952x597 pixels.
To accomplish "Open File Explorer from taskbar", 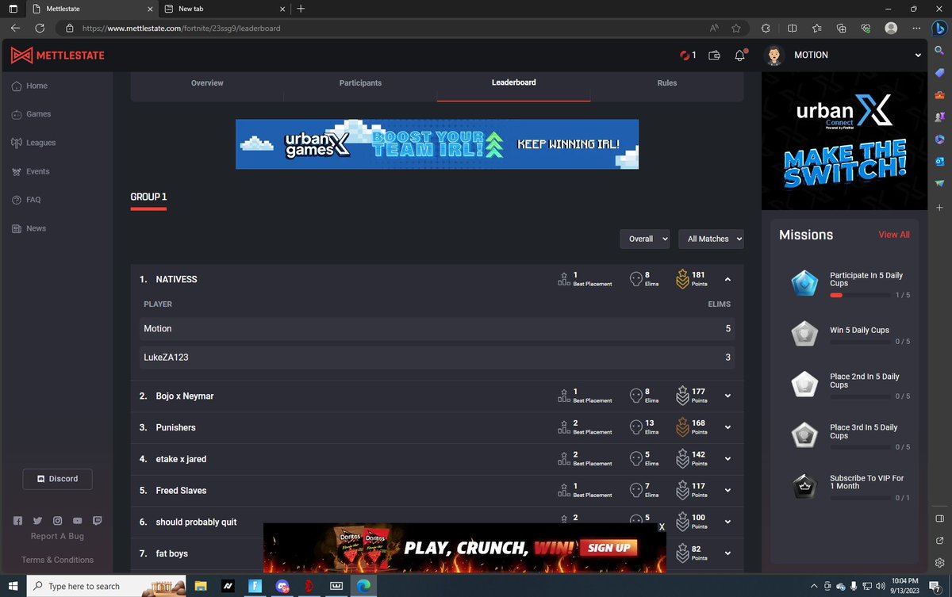I will click(202, 586).
